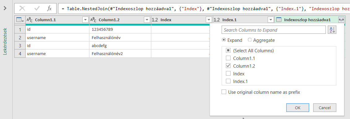
Task: Select row number 4 in the grid
Action: pyautogui.click(x=20, y=54)
